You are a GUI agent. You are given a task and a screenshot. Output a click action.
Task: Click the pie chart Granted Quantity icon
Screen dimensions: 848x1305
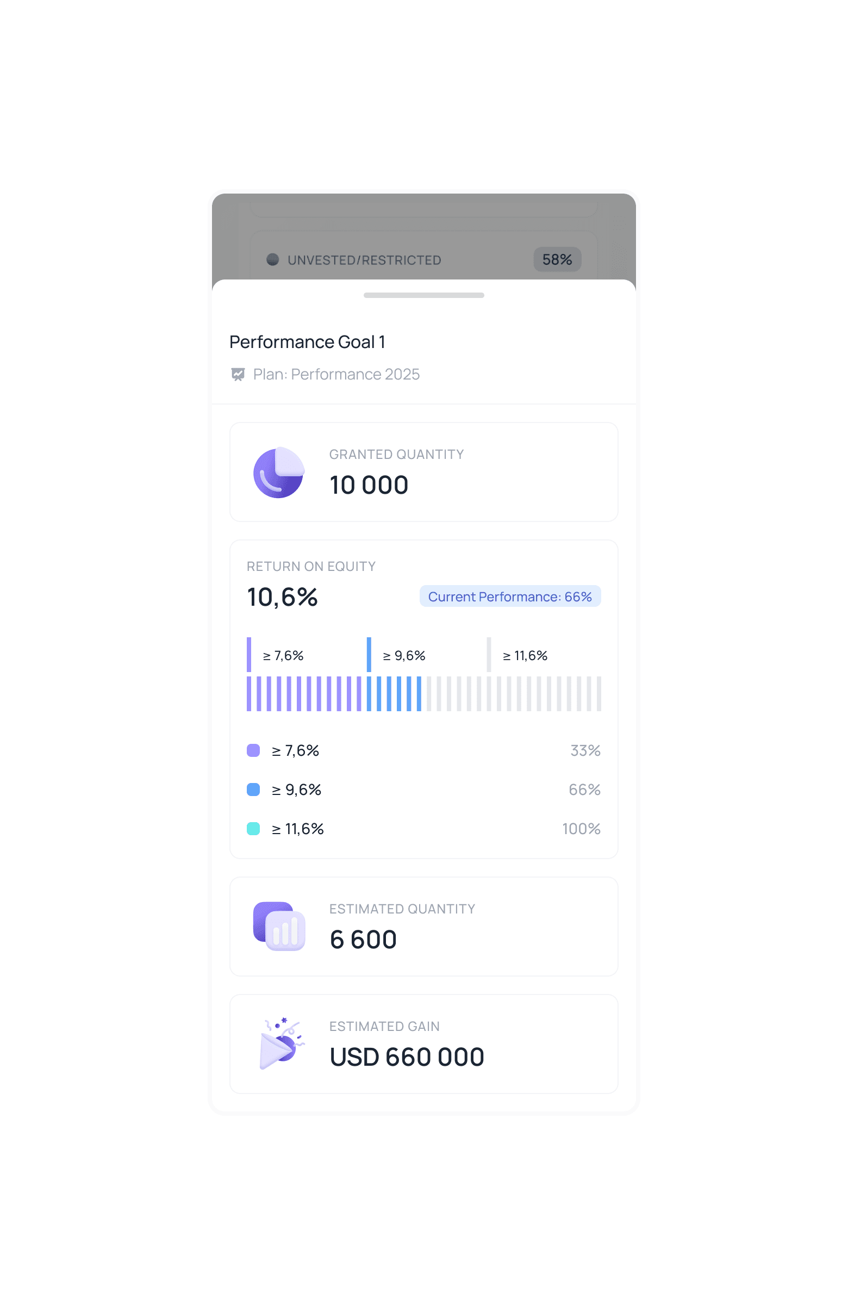click(278, 472)
